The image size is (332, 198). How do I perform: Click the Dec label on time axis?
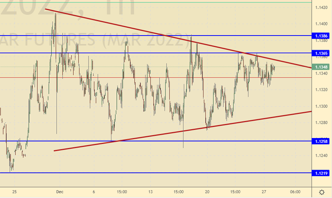pos(60,191)
